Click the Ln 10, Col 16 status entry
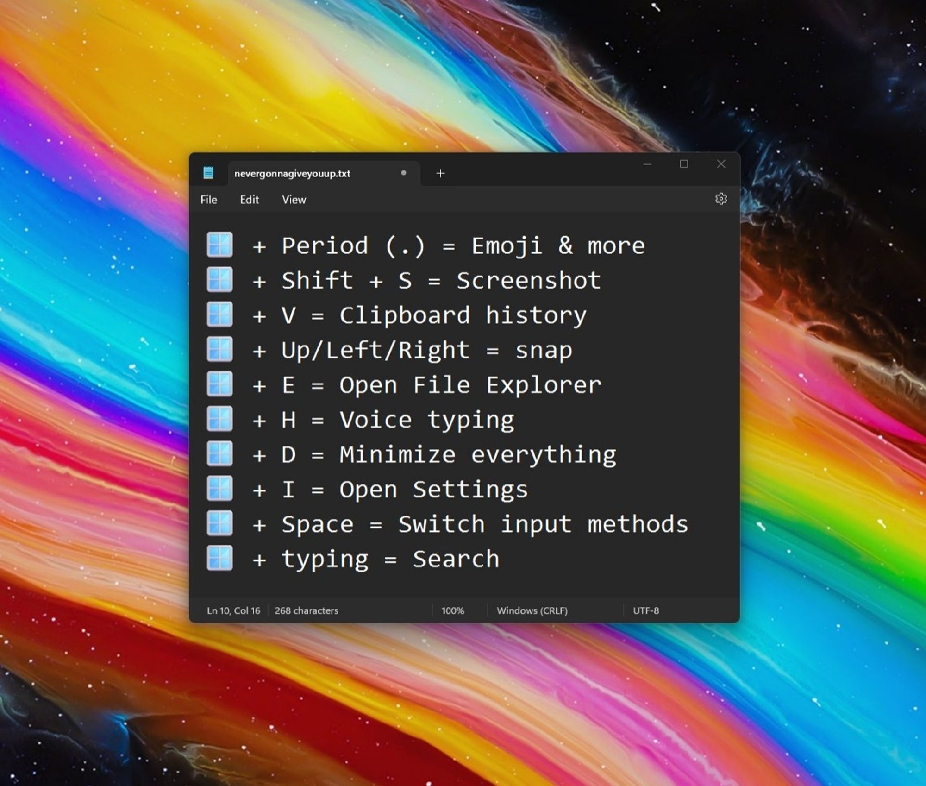926x786 pixels. tap(233, 610)
